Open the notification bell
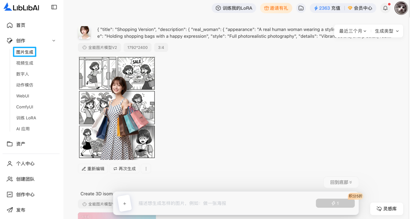This screenshot has width=410, height=219. point(385,8)
